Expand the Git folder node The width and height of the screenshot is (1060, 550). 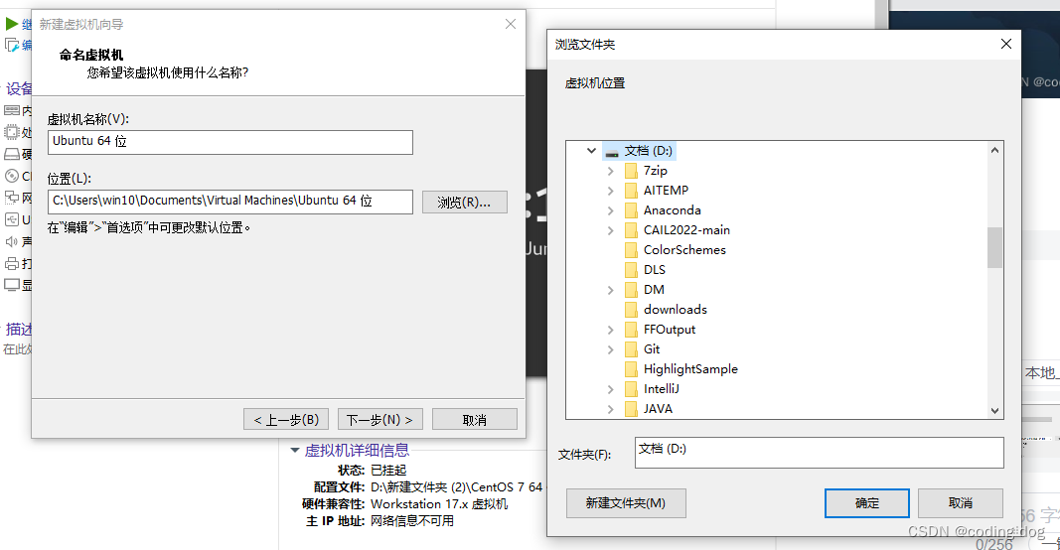610,349
